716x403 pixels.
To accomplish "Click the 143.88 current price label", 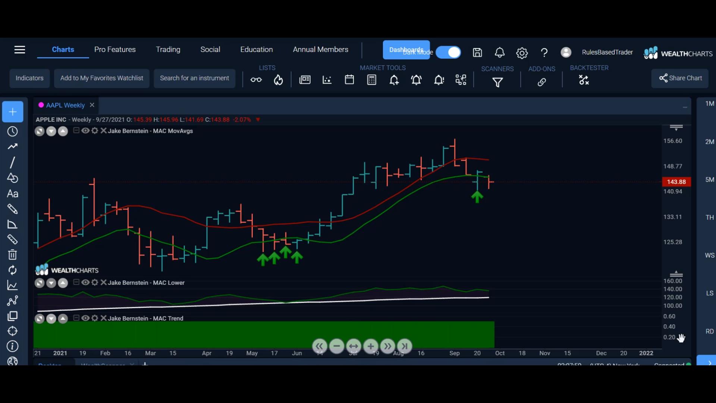I will pos(676,182).
